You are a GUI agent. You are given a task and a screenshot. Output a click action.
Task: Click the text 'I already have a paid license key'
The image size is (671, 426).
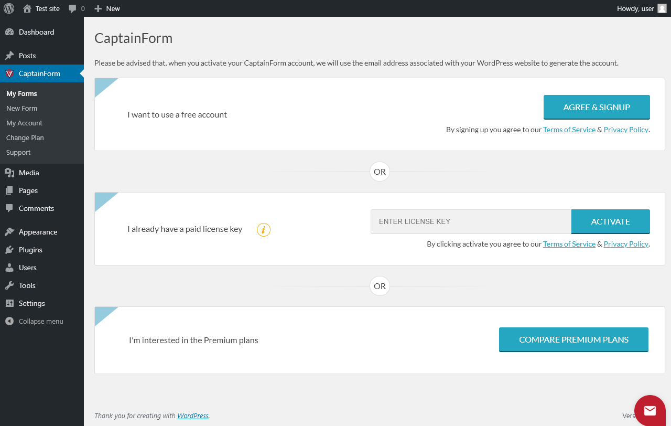[x=185, y=229]
